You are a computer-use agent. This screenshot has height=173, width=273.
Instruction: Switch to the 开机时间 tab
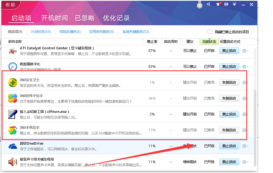pos(55,18)
